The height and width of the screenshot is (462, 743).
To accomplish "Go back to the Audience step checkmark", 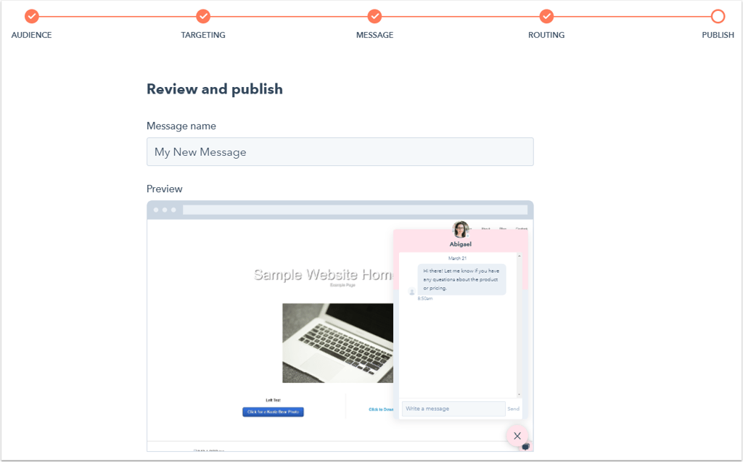I will pos(32,17).
